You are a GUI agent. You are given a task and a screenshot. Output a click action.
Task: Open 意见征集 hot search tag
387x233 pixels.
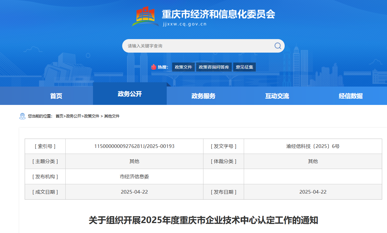click(244, 67)
